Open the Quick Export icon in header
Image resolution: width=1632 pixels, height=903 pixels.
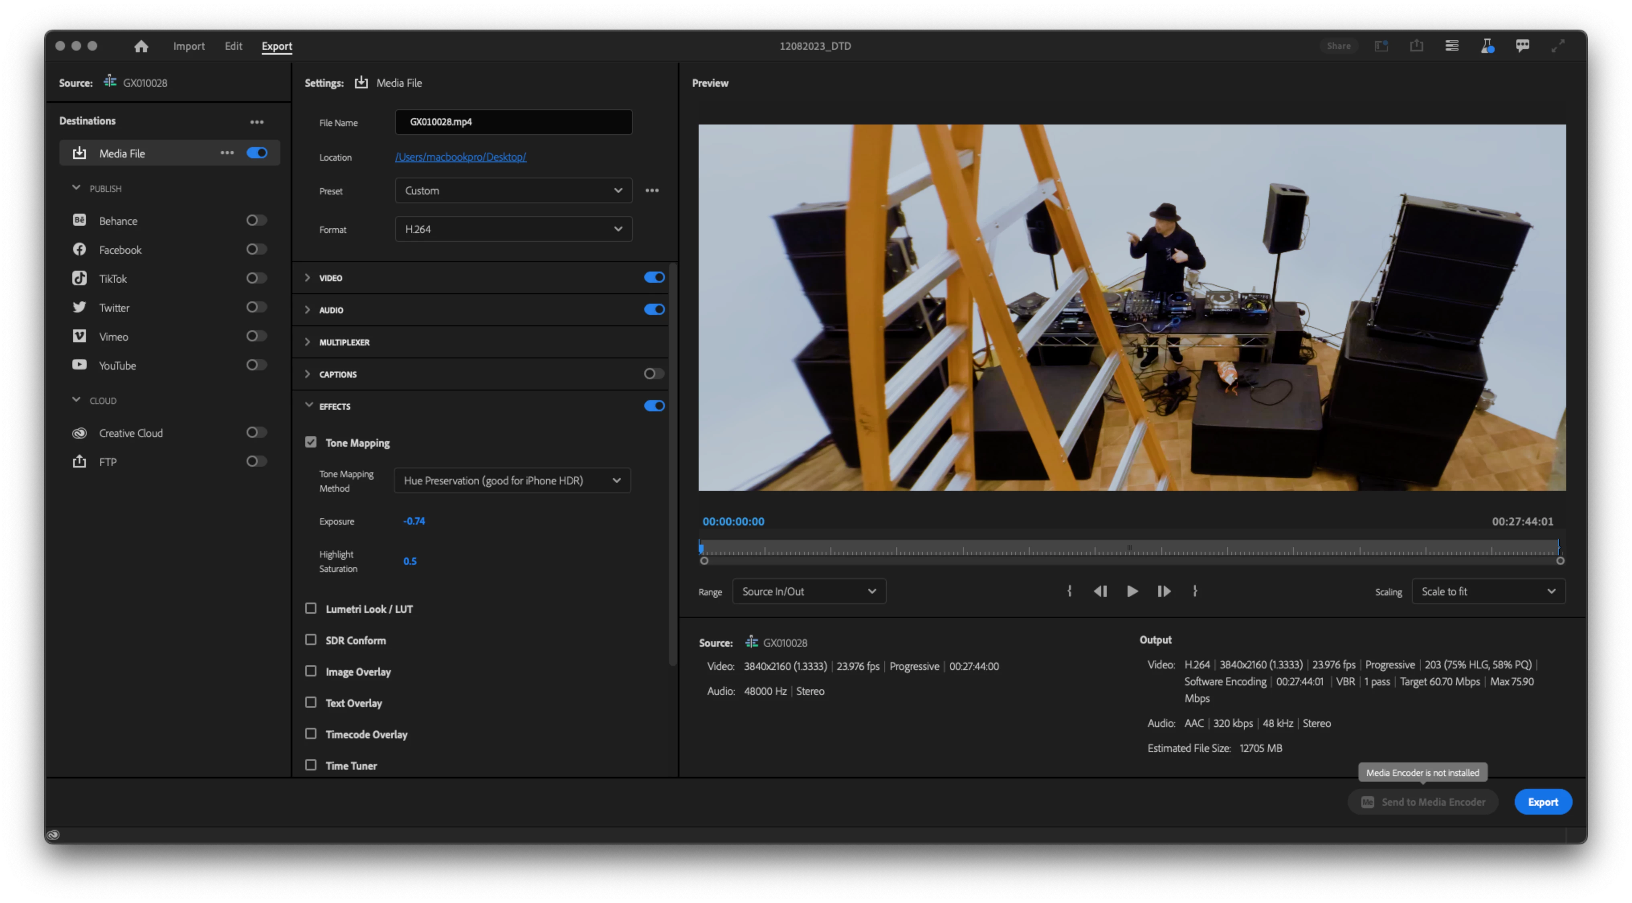[x=1417, y=46]
